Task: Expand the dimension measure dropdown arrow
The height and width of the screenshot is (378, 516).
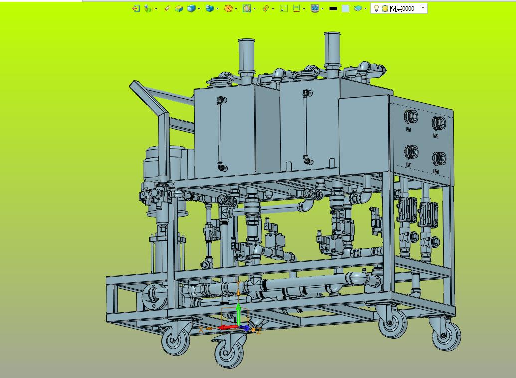Action: click(304, 9)
